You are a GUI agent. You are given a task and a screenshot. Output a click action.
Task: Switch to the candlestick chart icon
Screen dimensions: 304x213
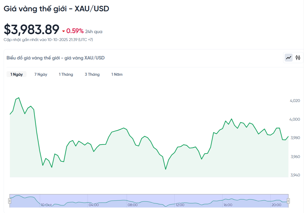[298, 57]
